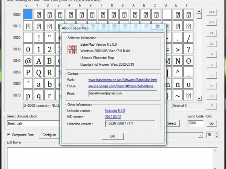Click the character grid scrollbar thumb
This screenshot has height=169, width=226.
199,16
